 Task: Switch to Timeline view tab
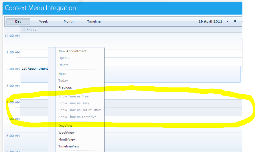[x=94, y=21]
